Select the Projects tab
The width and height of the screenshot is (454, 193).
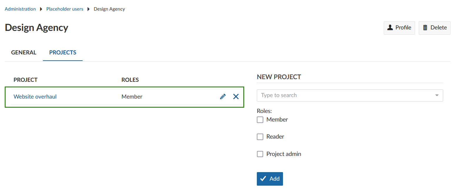pyautogui.click(x=63, y=53)
